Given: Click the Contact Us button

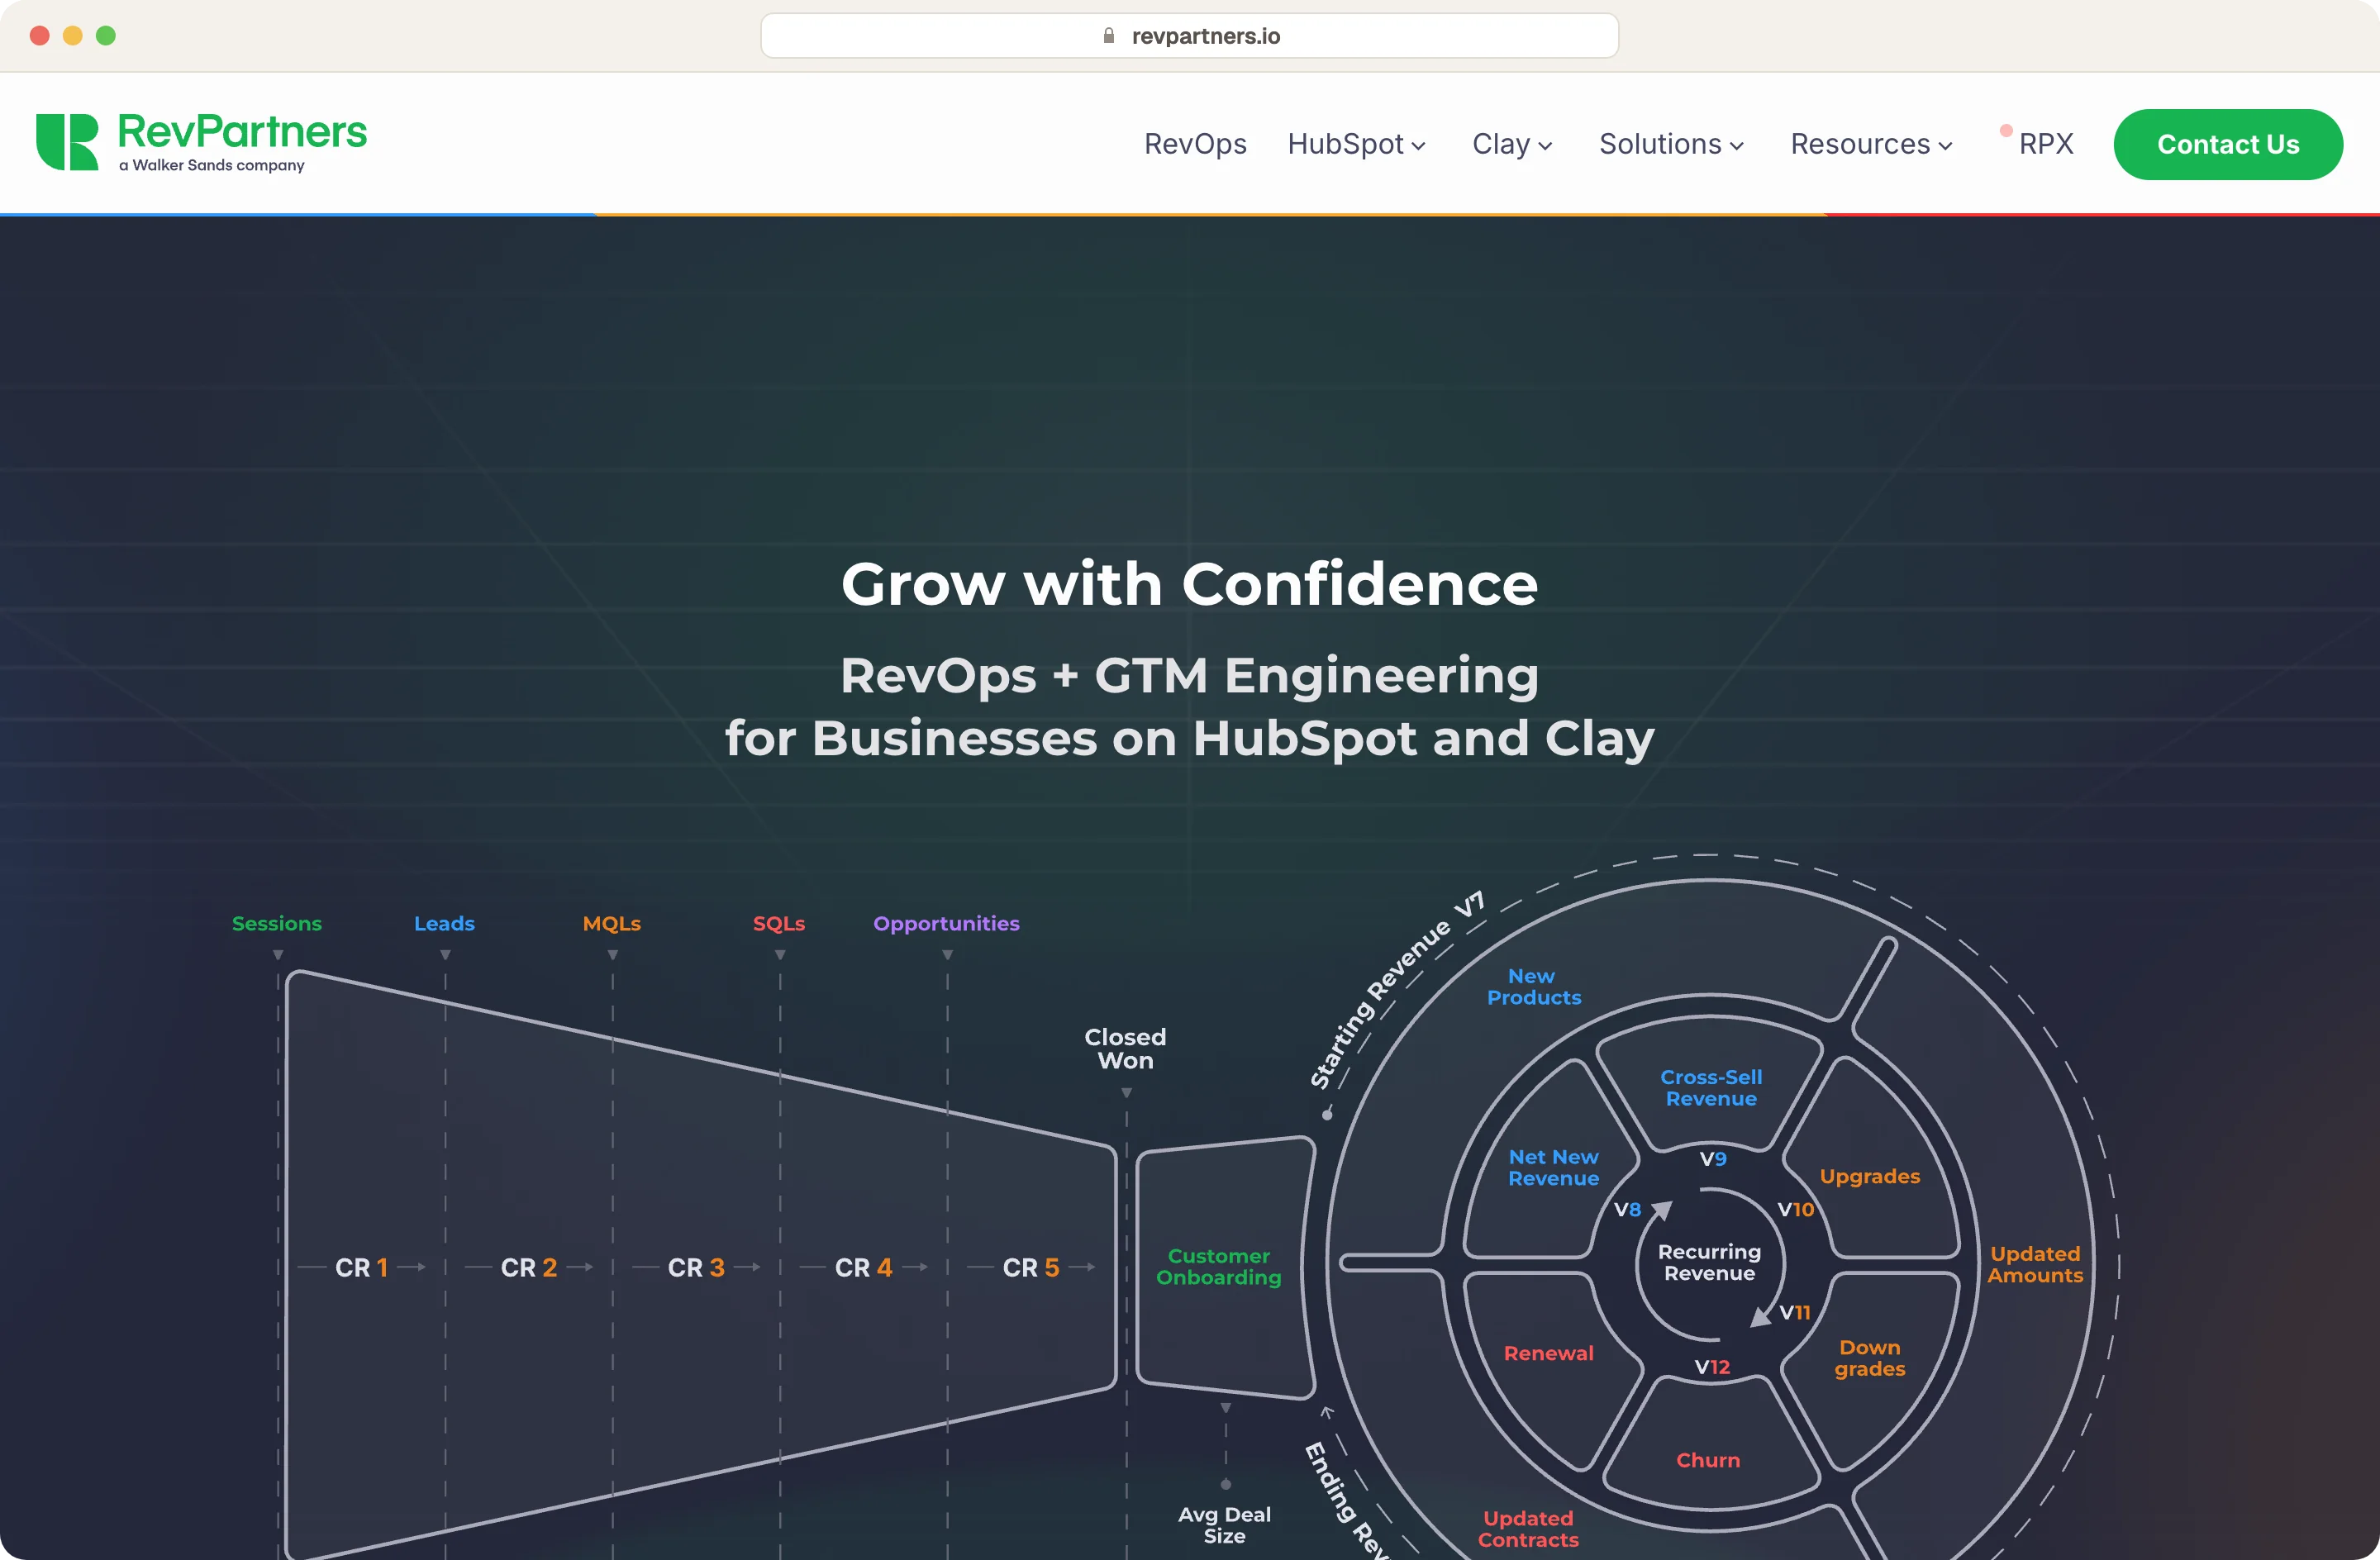Looking at the screenshot, I should point(2228,144).
